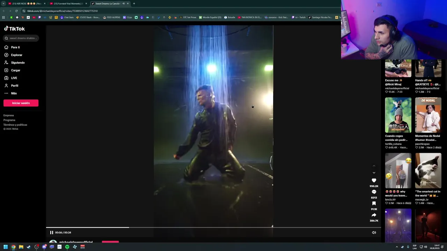The width and height of the screenshot is (447, 251).
Task: Mute the video with speaker icon
Action: click(x=374, y=233)
